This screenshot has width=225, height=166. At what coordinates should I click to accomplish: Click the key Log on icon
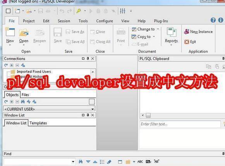tap(79, 11)
